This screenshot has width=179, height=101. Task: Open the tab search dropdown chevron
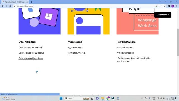[x=160, y=2]
